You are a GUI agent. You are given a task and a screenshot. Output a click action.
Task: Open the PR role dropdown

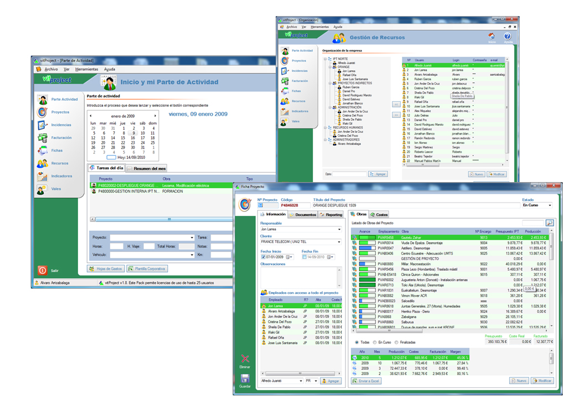coord(312,381)
